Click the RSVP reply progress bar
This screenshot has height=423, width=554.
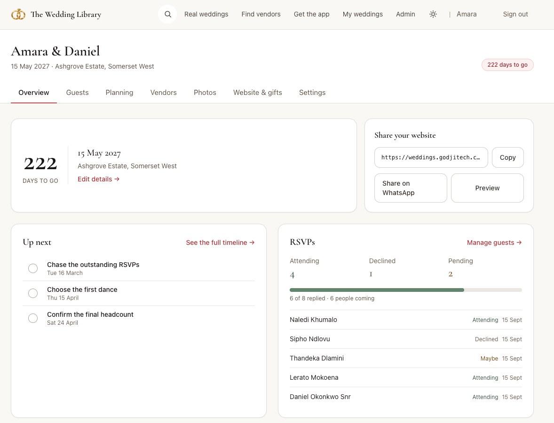[x=405, y=290]
